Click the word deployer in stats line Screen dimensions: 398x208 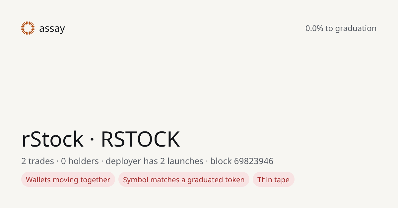point(123,161)
